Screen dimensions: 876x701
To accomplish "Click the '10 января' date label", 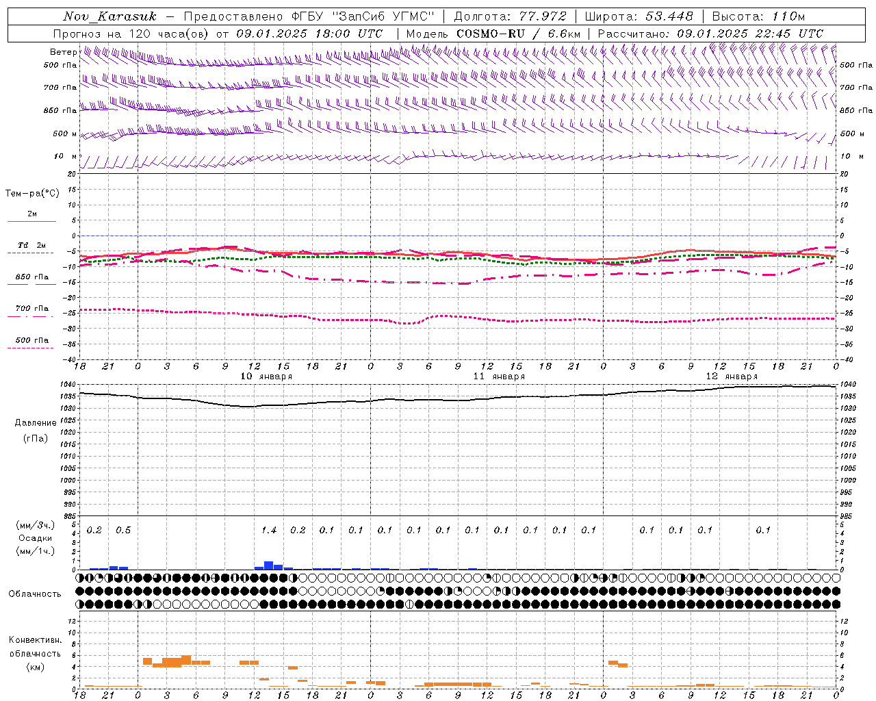I will [266, 377].
